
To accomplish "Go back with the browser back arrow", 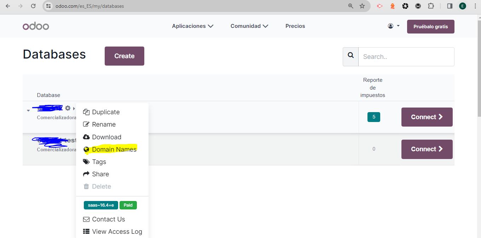I will [8, 6].
